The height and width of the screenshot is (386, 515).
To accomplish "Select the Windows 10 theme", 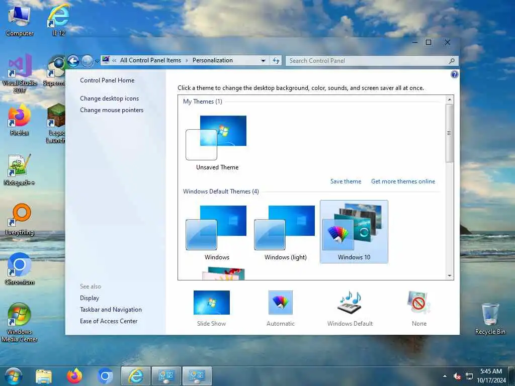I will point(354,231).
